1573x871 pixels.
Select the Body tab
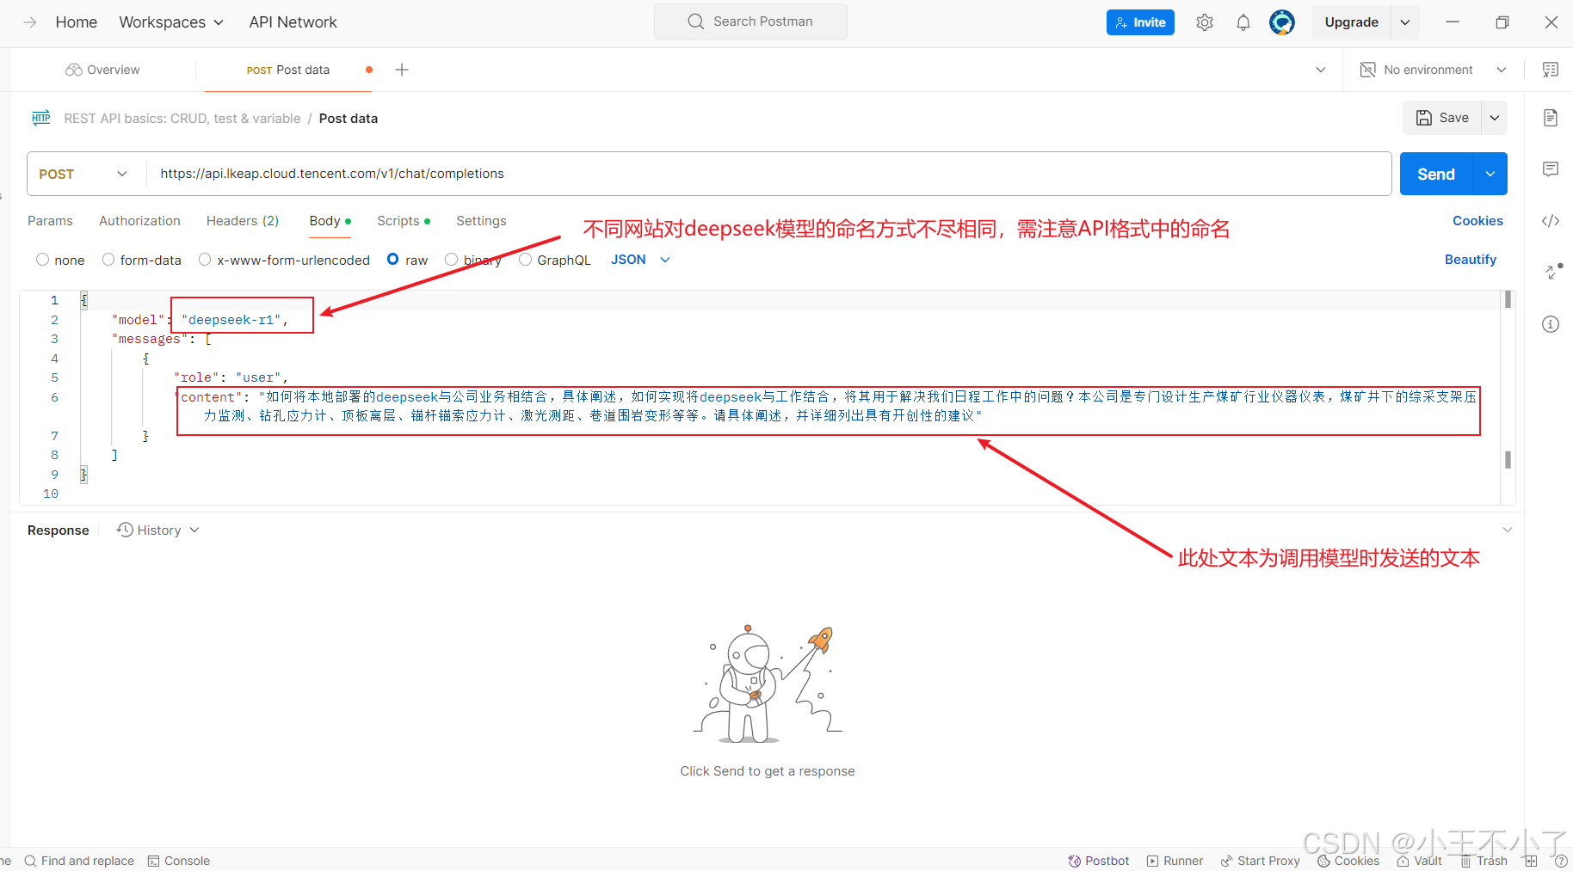(x=330, y=221)
